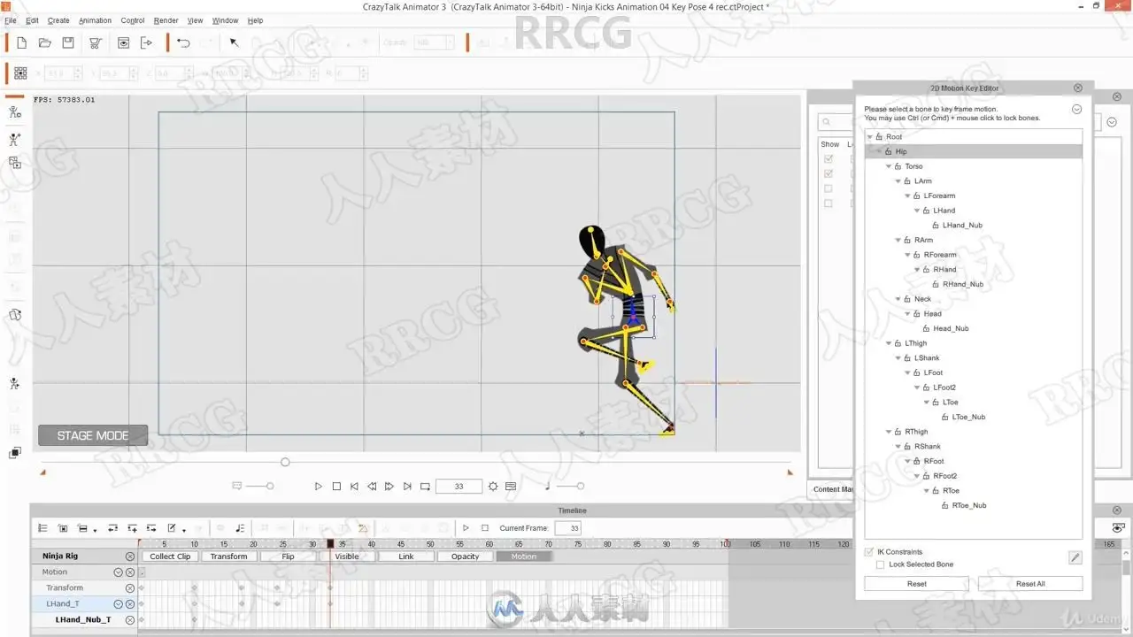1133x637 pixels.
Task: Click the Transform track button
Action: click(229, 556)
